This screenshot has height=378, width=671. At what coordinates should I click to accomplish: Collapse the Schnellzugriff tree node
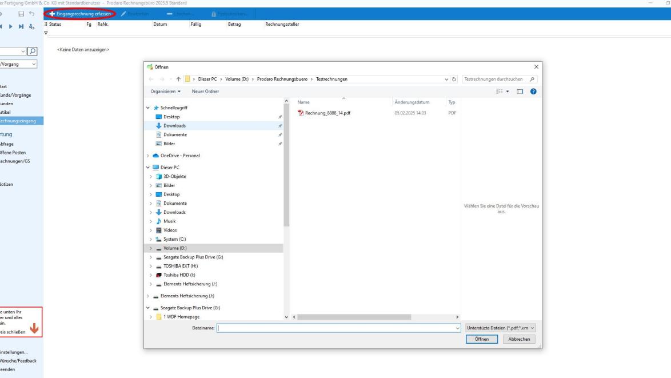tap(148, 108)
